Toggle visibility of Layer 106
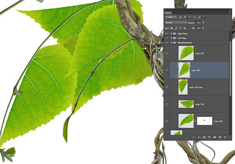 click(x=167, y=70)
